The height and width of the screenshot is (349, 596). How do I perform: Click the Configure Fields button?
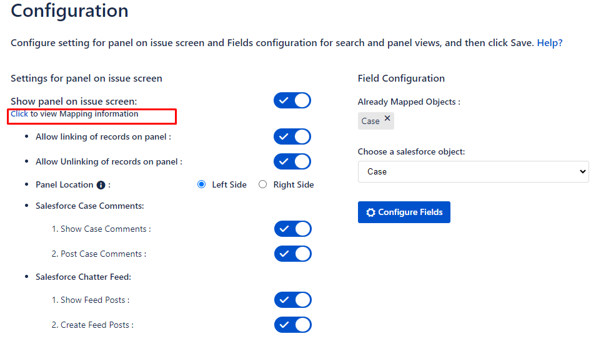click(x=404, y=213)
